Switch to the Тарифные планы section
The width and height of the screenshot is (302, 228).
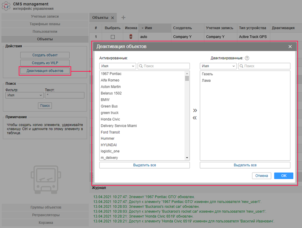(x=45, y=24)
